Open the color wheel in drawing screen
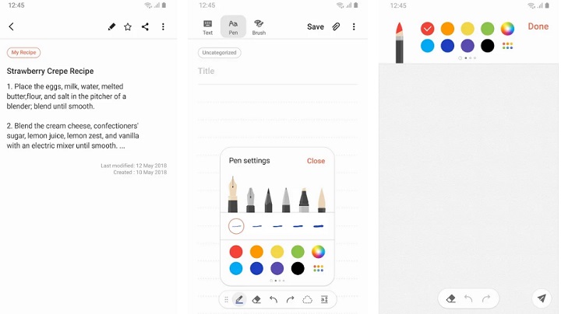Screen dimensions: 561x314 point(507,29)
